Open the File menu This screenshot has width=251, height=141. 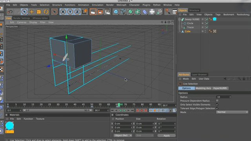(8, 5)
